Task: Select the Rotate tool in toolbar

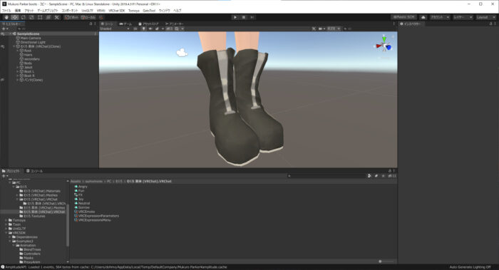Action: (x=24, y=17)
